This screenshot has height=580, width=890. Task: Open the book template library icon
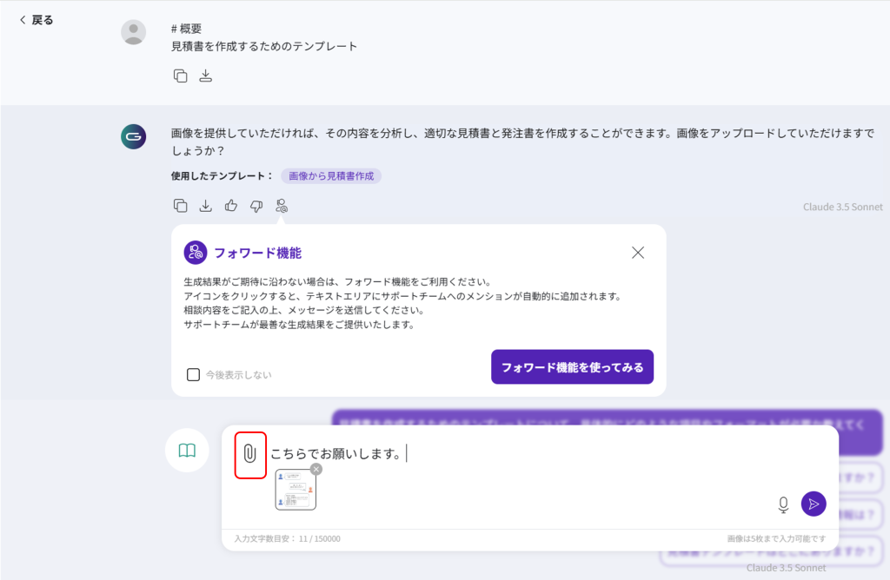tap(187, 450)
